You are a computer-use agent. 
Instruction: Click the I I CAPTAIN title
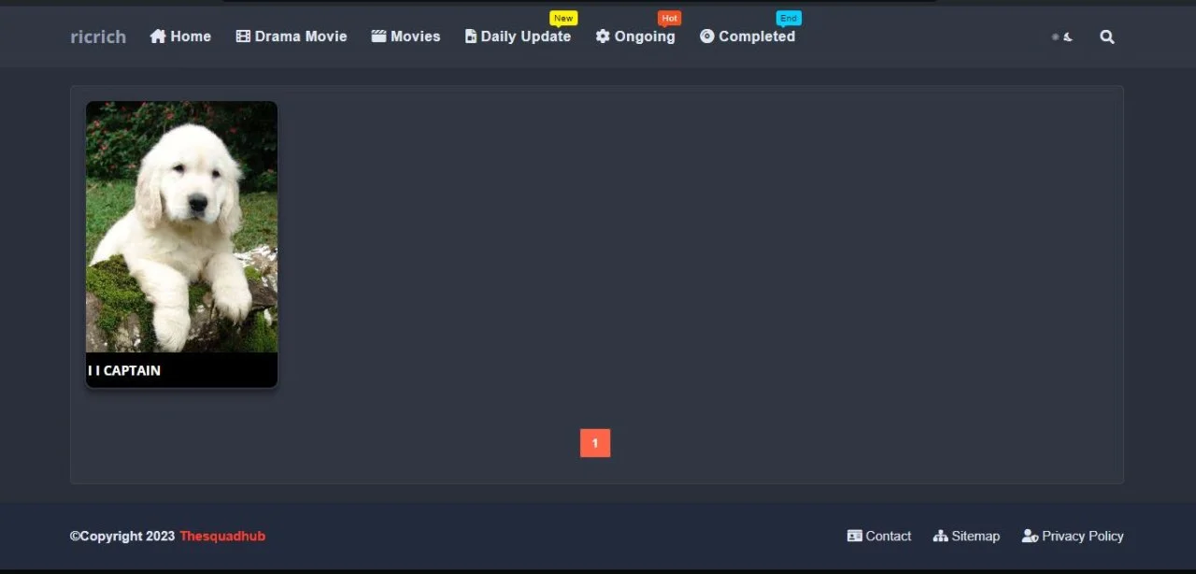coord(124,370)
